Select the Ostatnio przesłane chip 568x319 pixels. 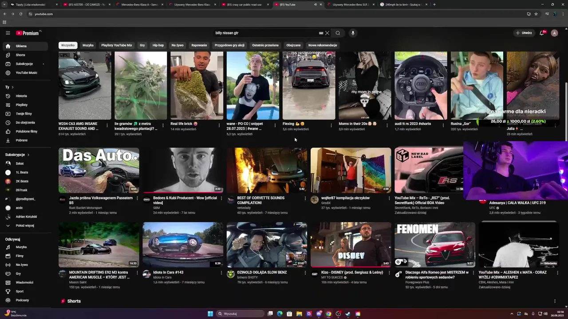265,45
